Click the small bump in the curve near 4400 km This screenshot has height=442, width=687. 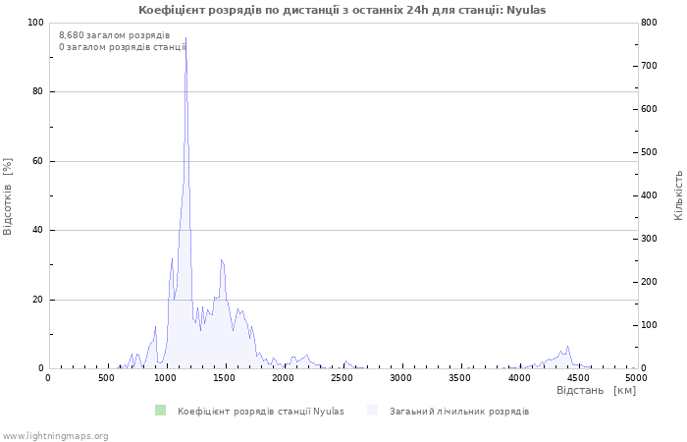point(568,347)
